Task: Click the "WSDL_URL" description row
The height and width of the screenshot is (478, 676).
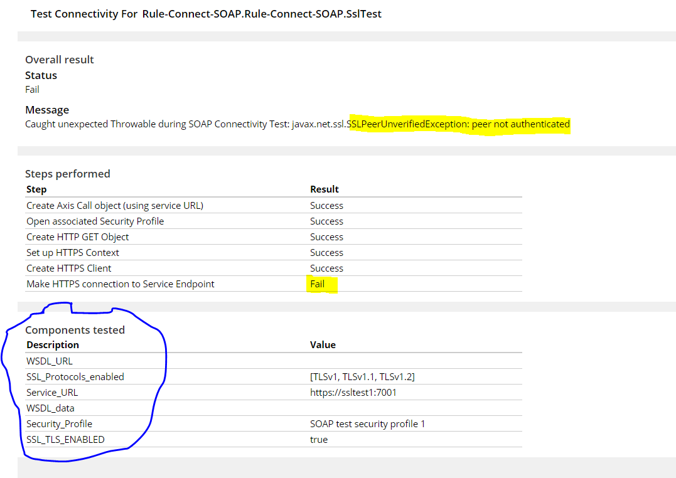Action: 50,361
